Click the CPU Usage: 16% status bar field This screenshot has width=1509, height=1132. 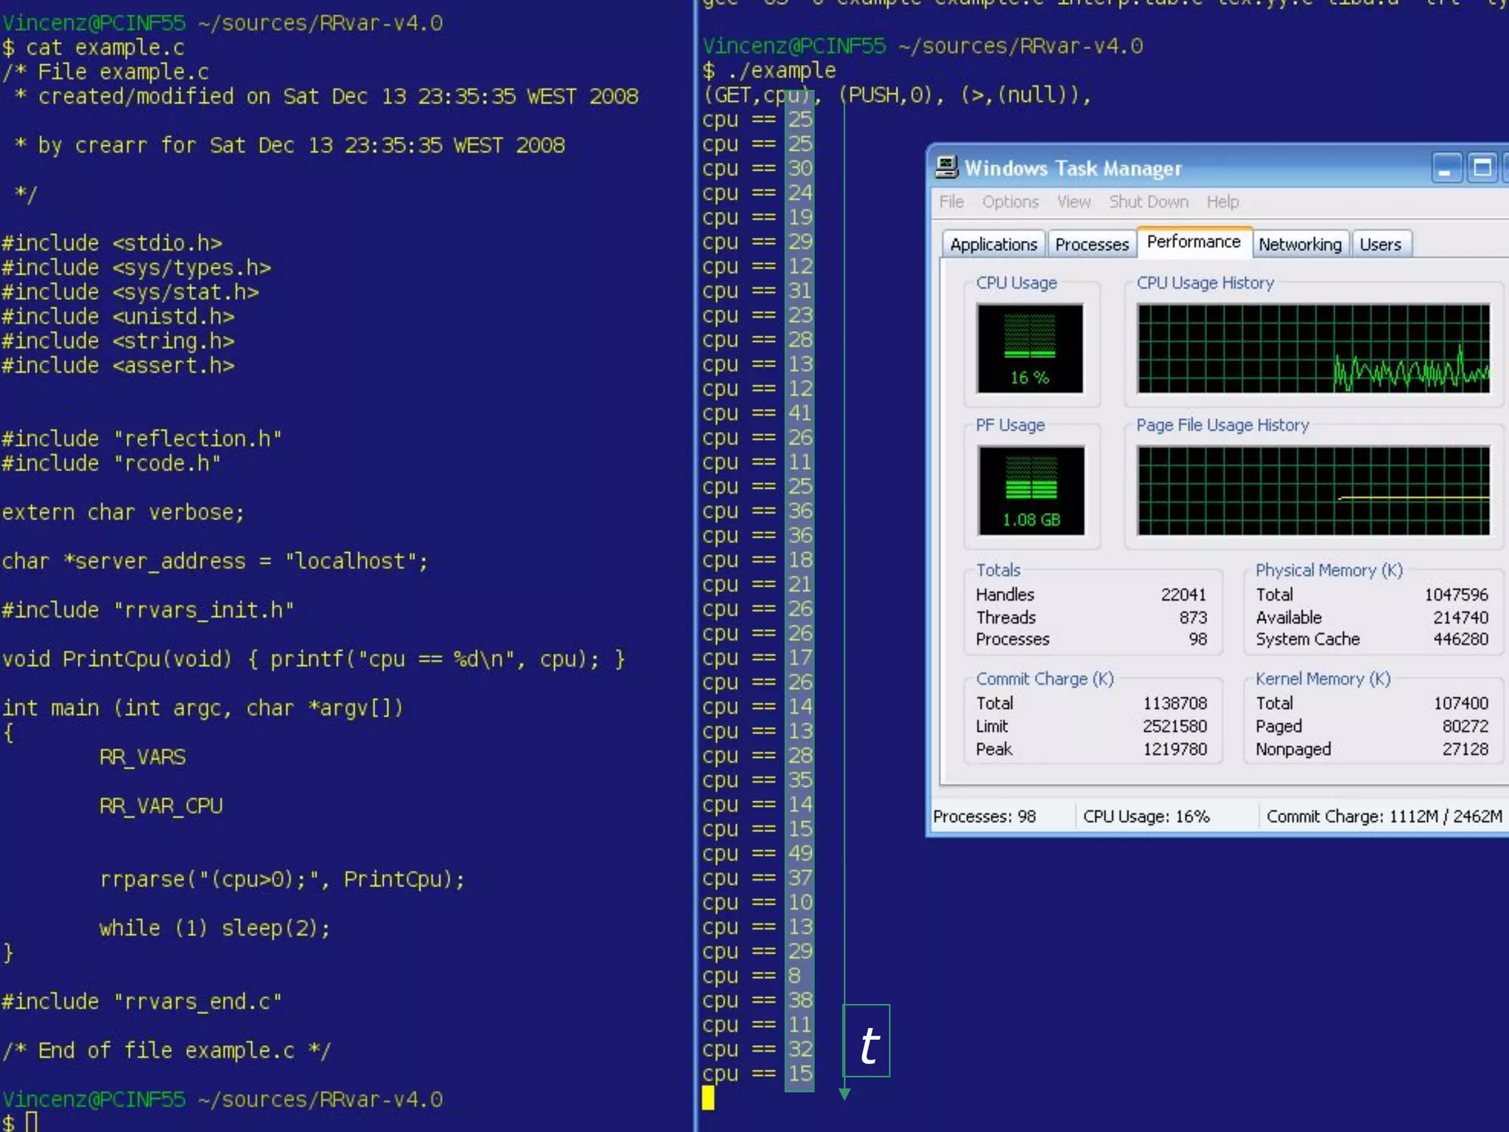coord(1146,817)
